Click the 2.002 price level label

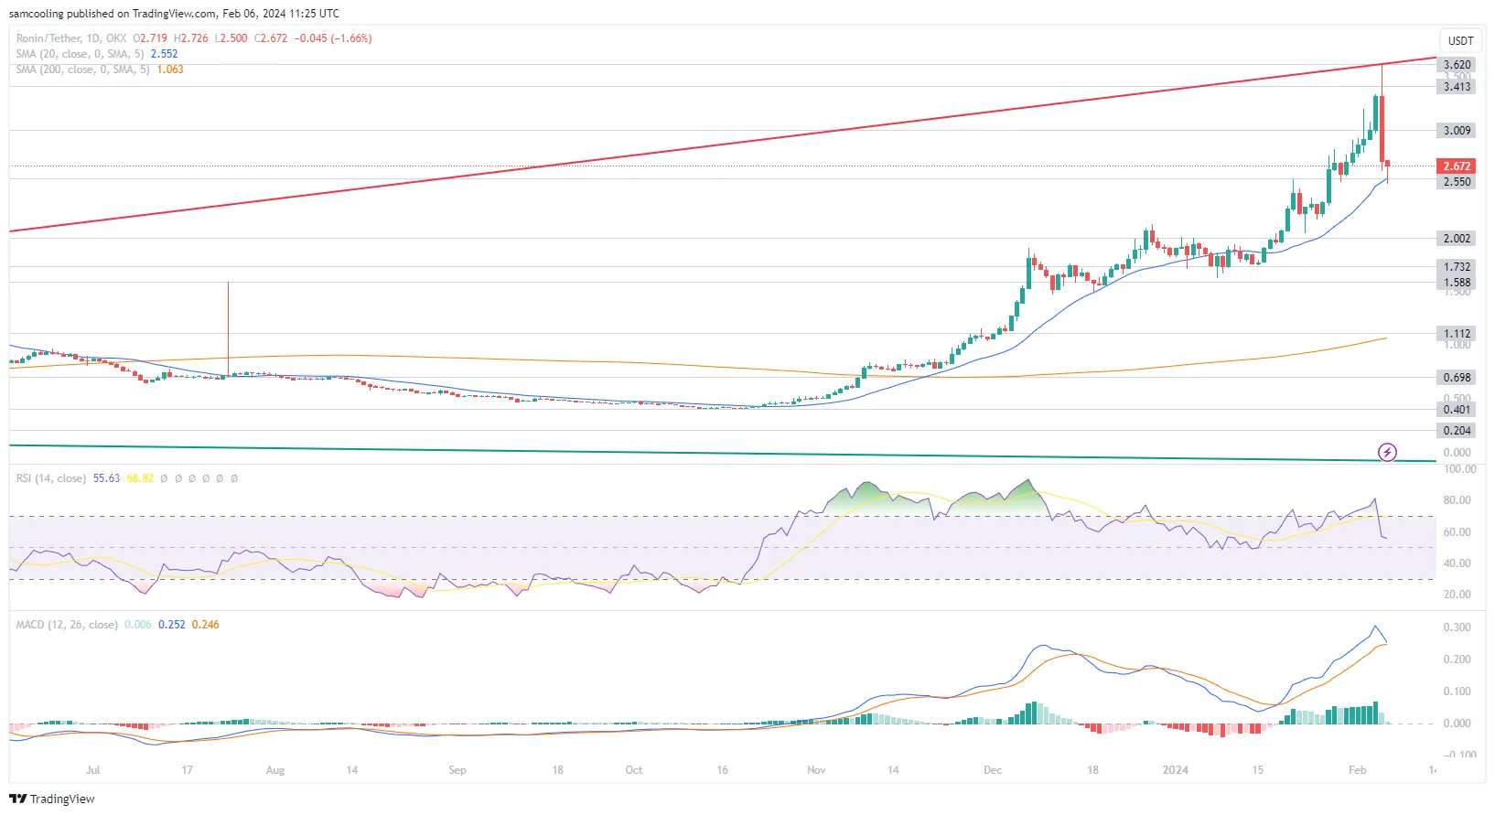pos(1457,239)
